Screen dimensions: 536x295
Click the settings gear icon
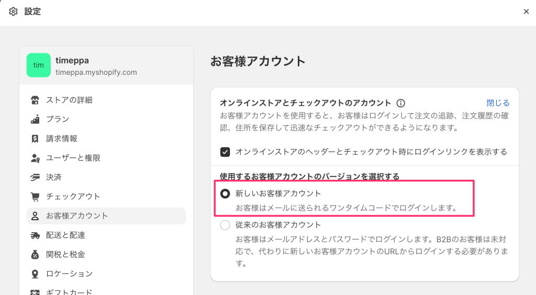pos(13,12)
